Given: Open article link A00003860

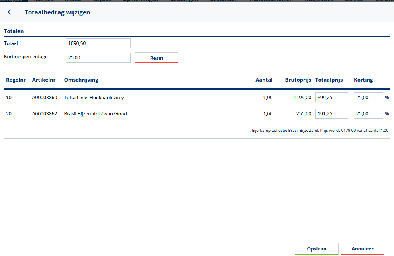Looking at the screenshot, I should [x=45, y=98].
